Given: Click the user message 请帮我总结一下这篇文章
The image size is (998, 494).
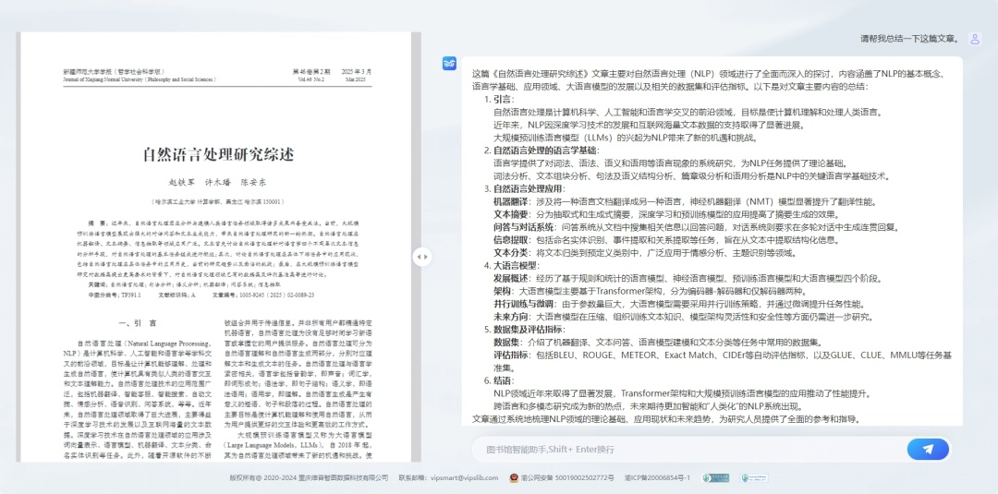Looking at the screenshot, I should pos(908,39).
